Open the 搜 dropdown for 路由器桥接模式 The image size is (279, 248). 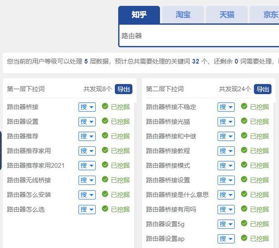pyautogui.click(x=226, y=166)
